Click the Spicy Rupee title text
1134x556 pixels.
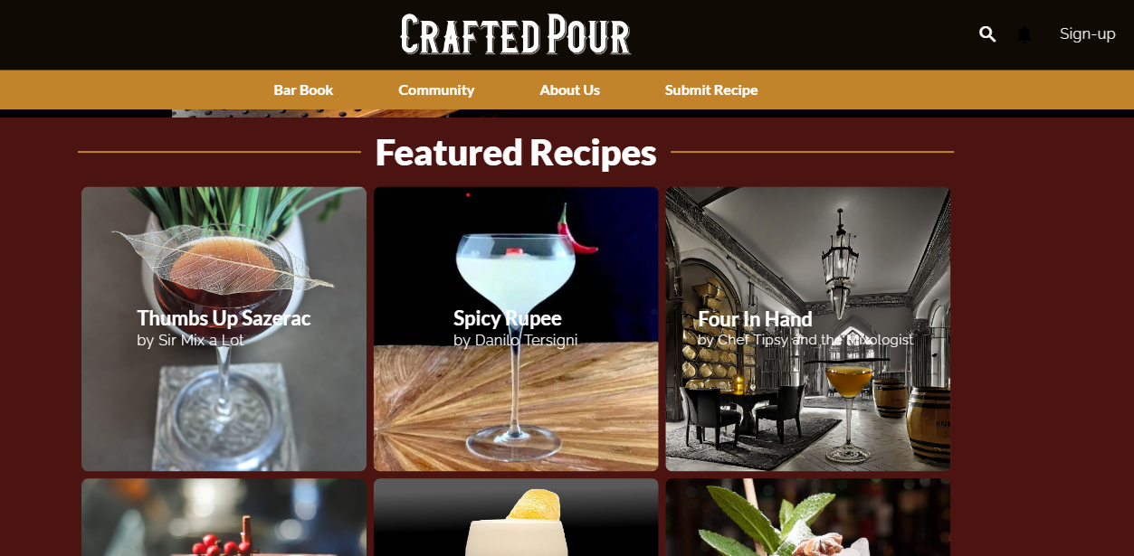click(508, 318)
